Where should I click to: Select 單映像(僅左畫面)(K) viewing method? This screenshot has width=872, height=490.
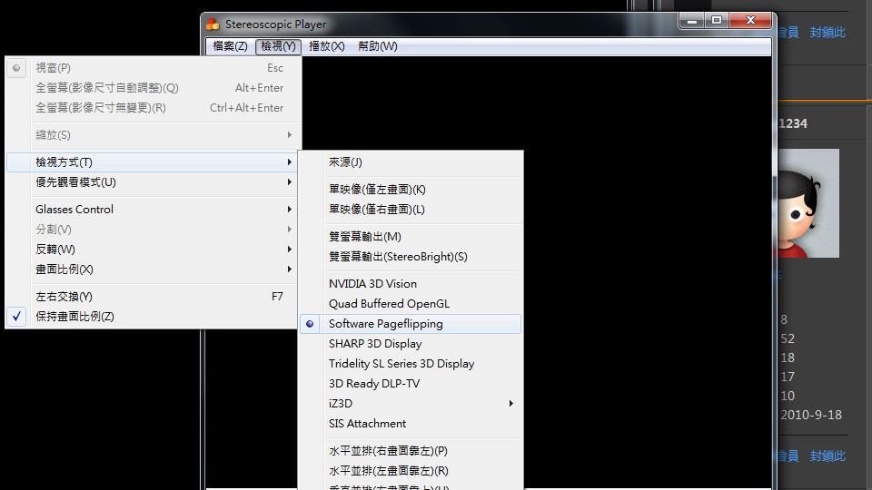point(411,190)
